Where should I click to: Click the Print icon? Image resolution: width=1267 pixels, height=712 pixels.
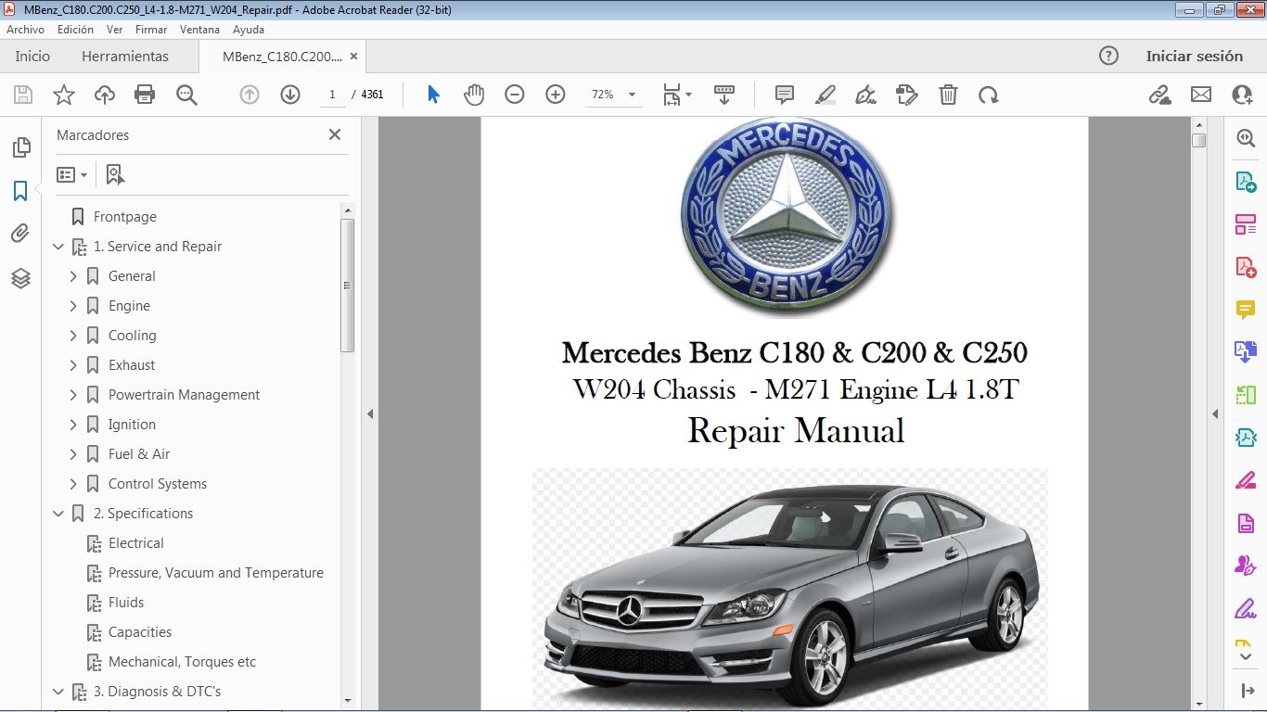click(145, 94)
